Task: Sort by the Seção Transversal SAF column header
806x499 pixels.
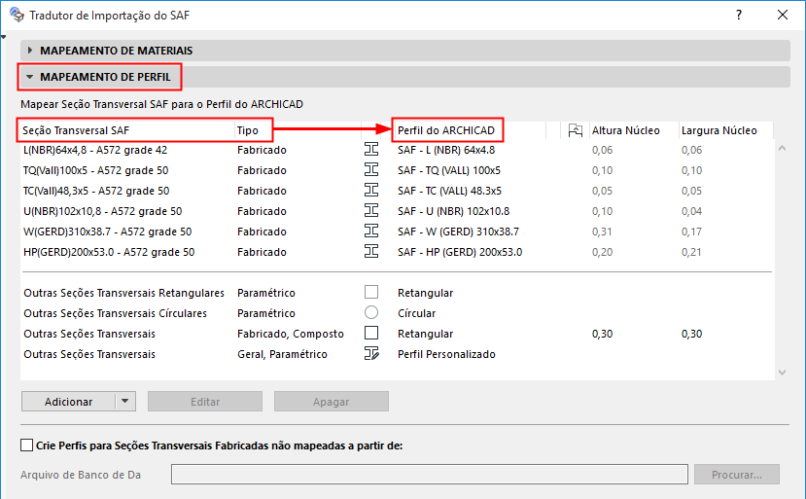Action: pos(125,130)
